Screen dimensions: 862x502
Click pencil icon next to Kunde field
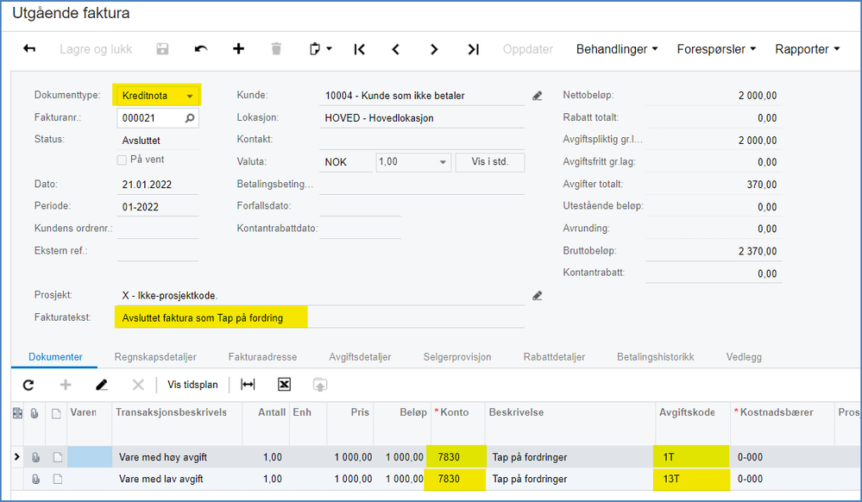point(537,96)
